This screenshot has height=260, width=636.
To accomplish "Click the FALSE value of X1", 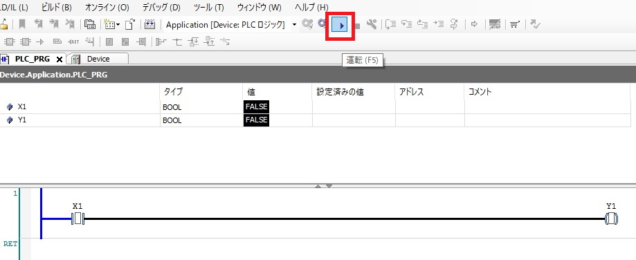I will pyautogui.click(x=256, y=106).
